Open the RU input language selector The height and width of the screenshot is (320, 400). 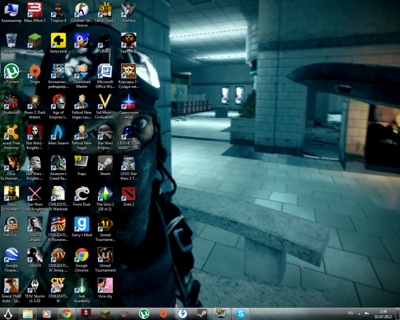pyautogui.click(x=351, y=314)
